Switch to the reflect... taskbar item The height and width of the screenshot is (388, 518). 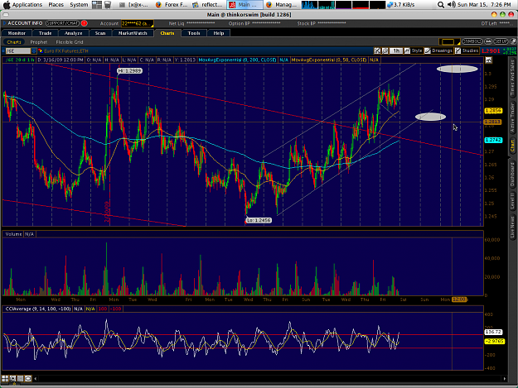(x=207, y=5)
